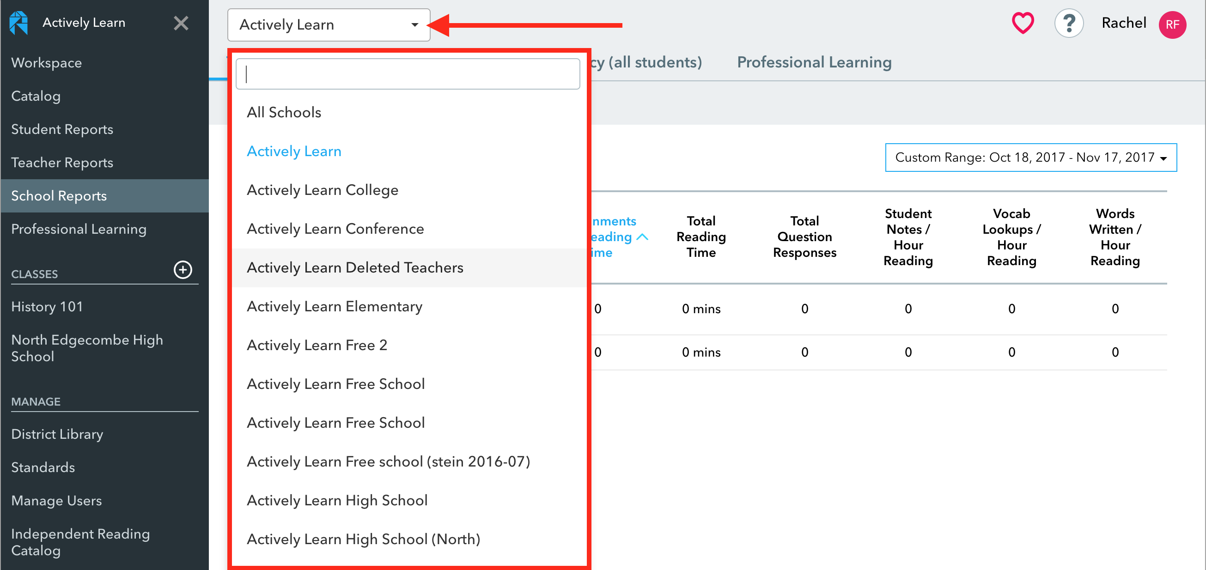The width and height of the screenshot is (1206, 570).
Task: Open School Reports in the sidebar
Action: 104,195
